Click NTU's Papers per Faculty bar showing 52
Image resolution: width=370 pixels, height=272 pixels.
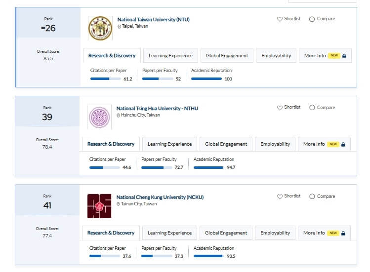point(158,79)
